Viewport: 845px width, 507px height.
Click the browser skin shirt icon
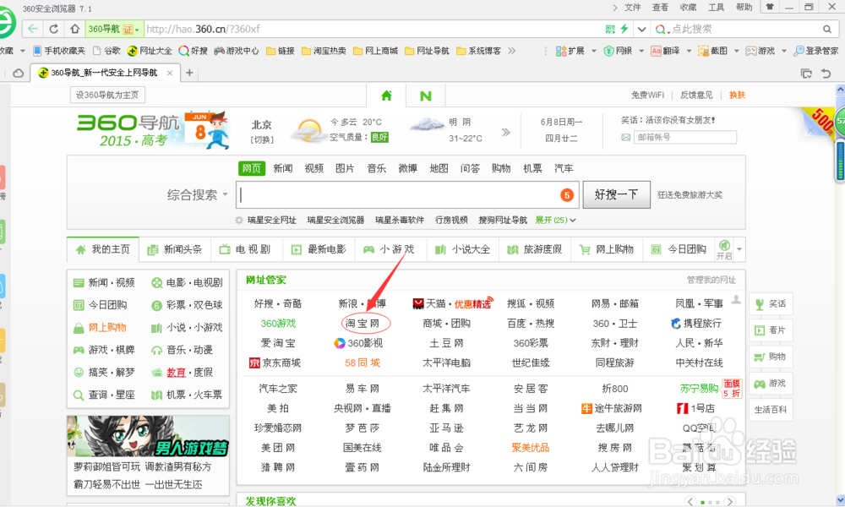click(770, 7)
